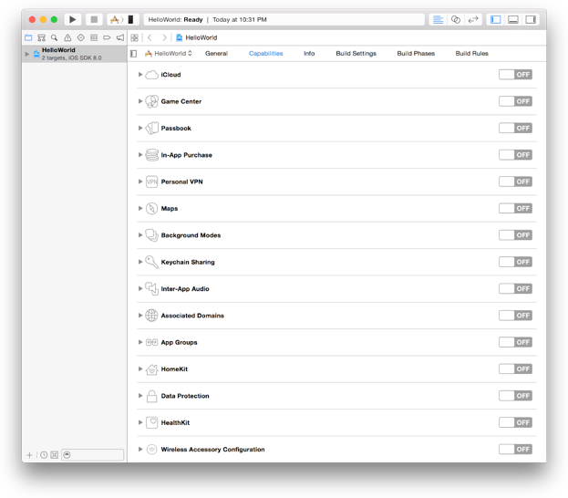Screen dimensions: 568x498
Task: Switch to the Info tab
Action: tap(309, 54)
